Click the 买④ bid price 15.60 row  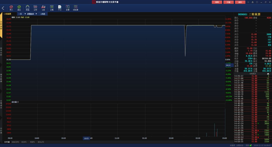coord(253,42)
